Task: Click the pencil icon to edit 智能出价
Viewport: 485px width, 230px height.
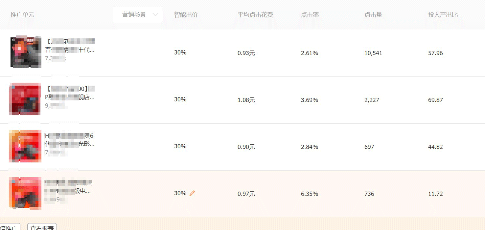Action: [192, 193]
